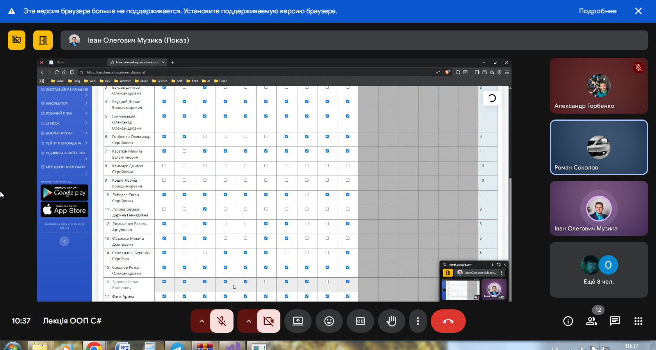Image resolution: width=656 pixels, height=350 pixels.
Task: Raise your hand in the meeting
Action: pos(391,321)
